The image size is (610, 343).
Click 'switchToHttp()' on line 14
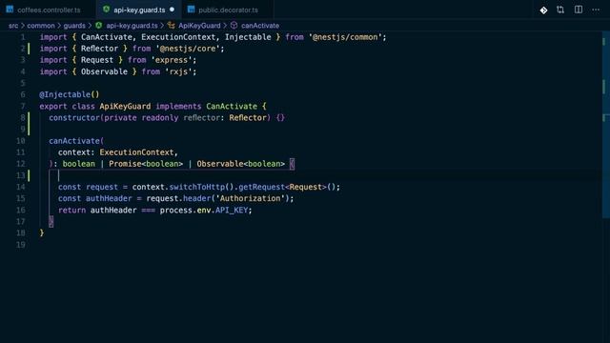tap(201, 187)
